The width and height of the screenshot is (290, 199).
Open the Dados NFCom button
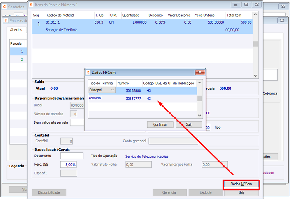pos(241,184)
